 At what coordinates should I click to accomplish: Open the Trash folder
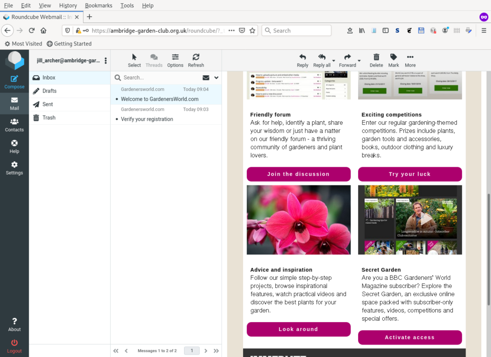coord(70,118)
